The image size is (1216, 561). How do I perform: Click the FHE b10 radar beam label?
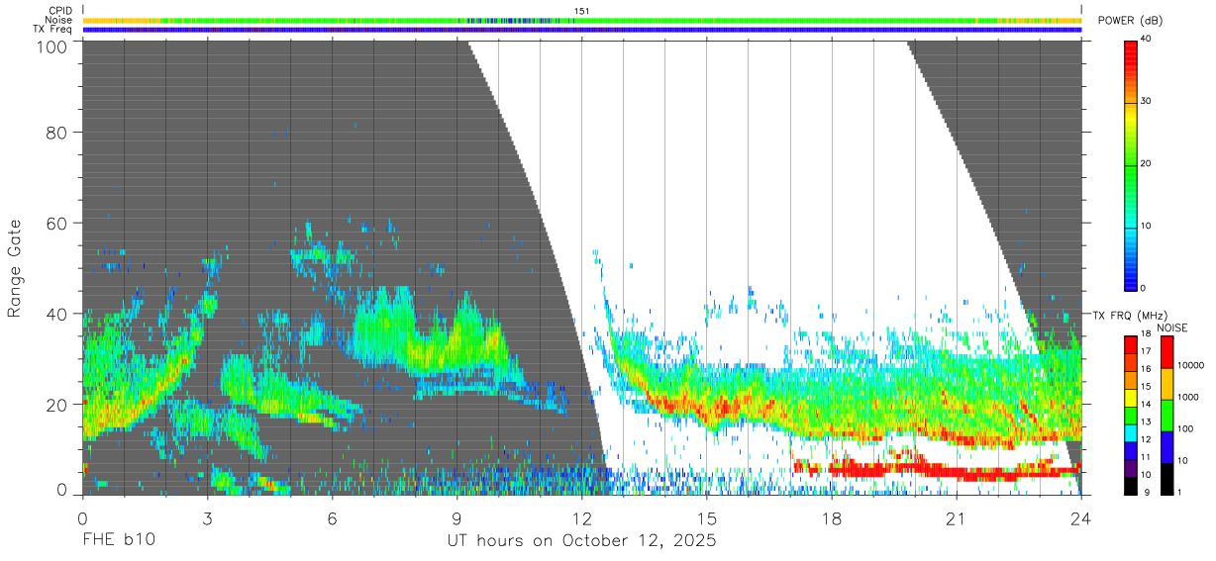[118, 541]
